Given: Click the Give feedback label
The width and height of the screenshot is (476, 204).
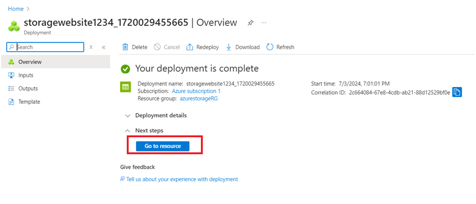Looking at the screenshot, I should (x=137, y=167).
